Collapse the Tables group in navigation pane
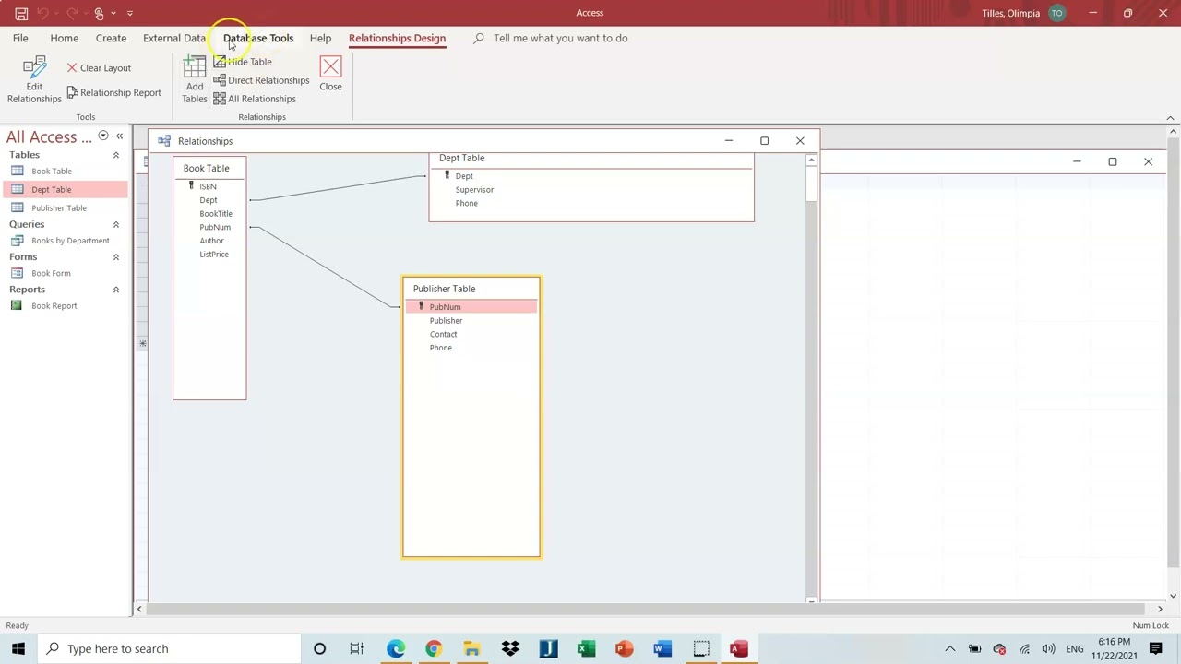The image size is (1181, 664). [x=116, y=155]
